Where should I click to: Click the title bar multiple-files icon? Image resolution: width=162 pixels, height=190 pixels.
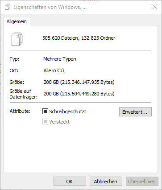[8, 7]
